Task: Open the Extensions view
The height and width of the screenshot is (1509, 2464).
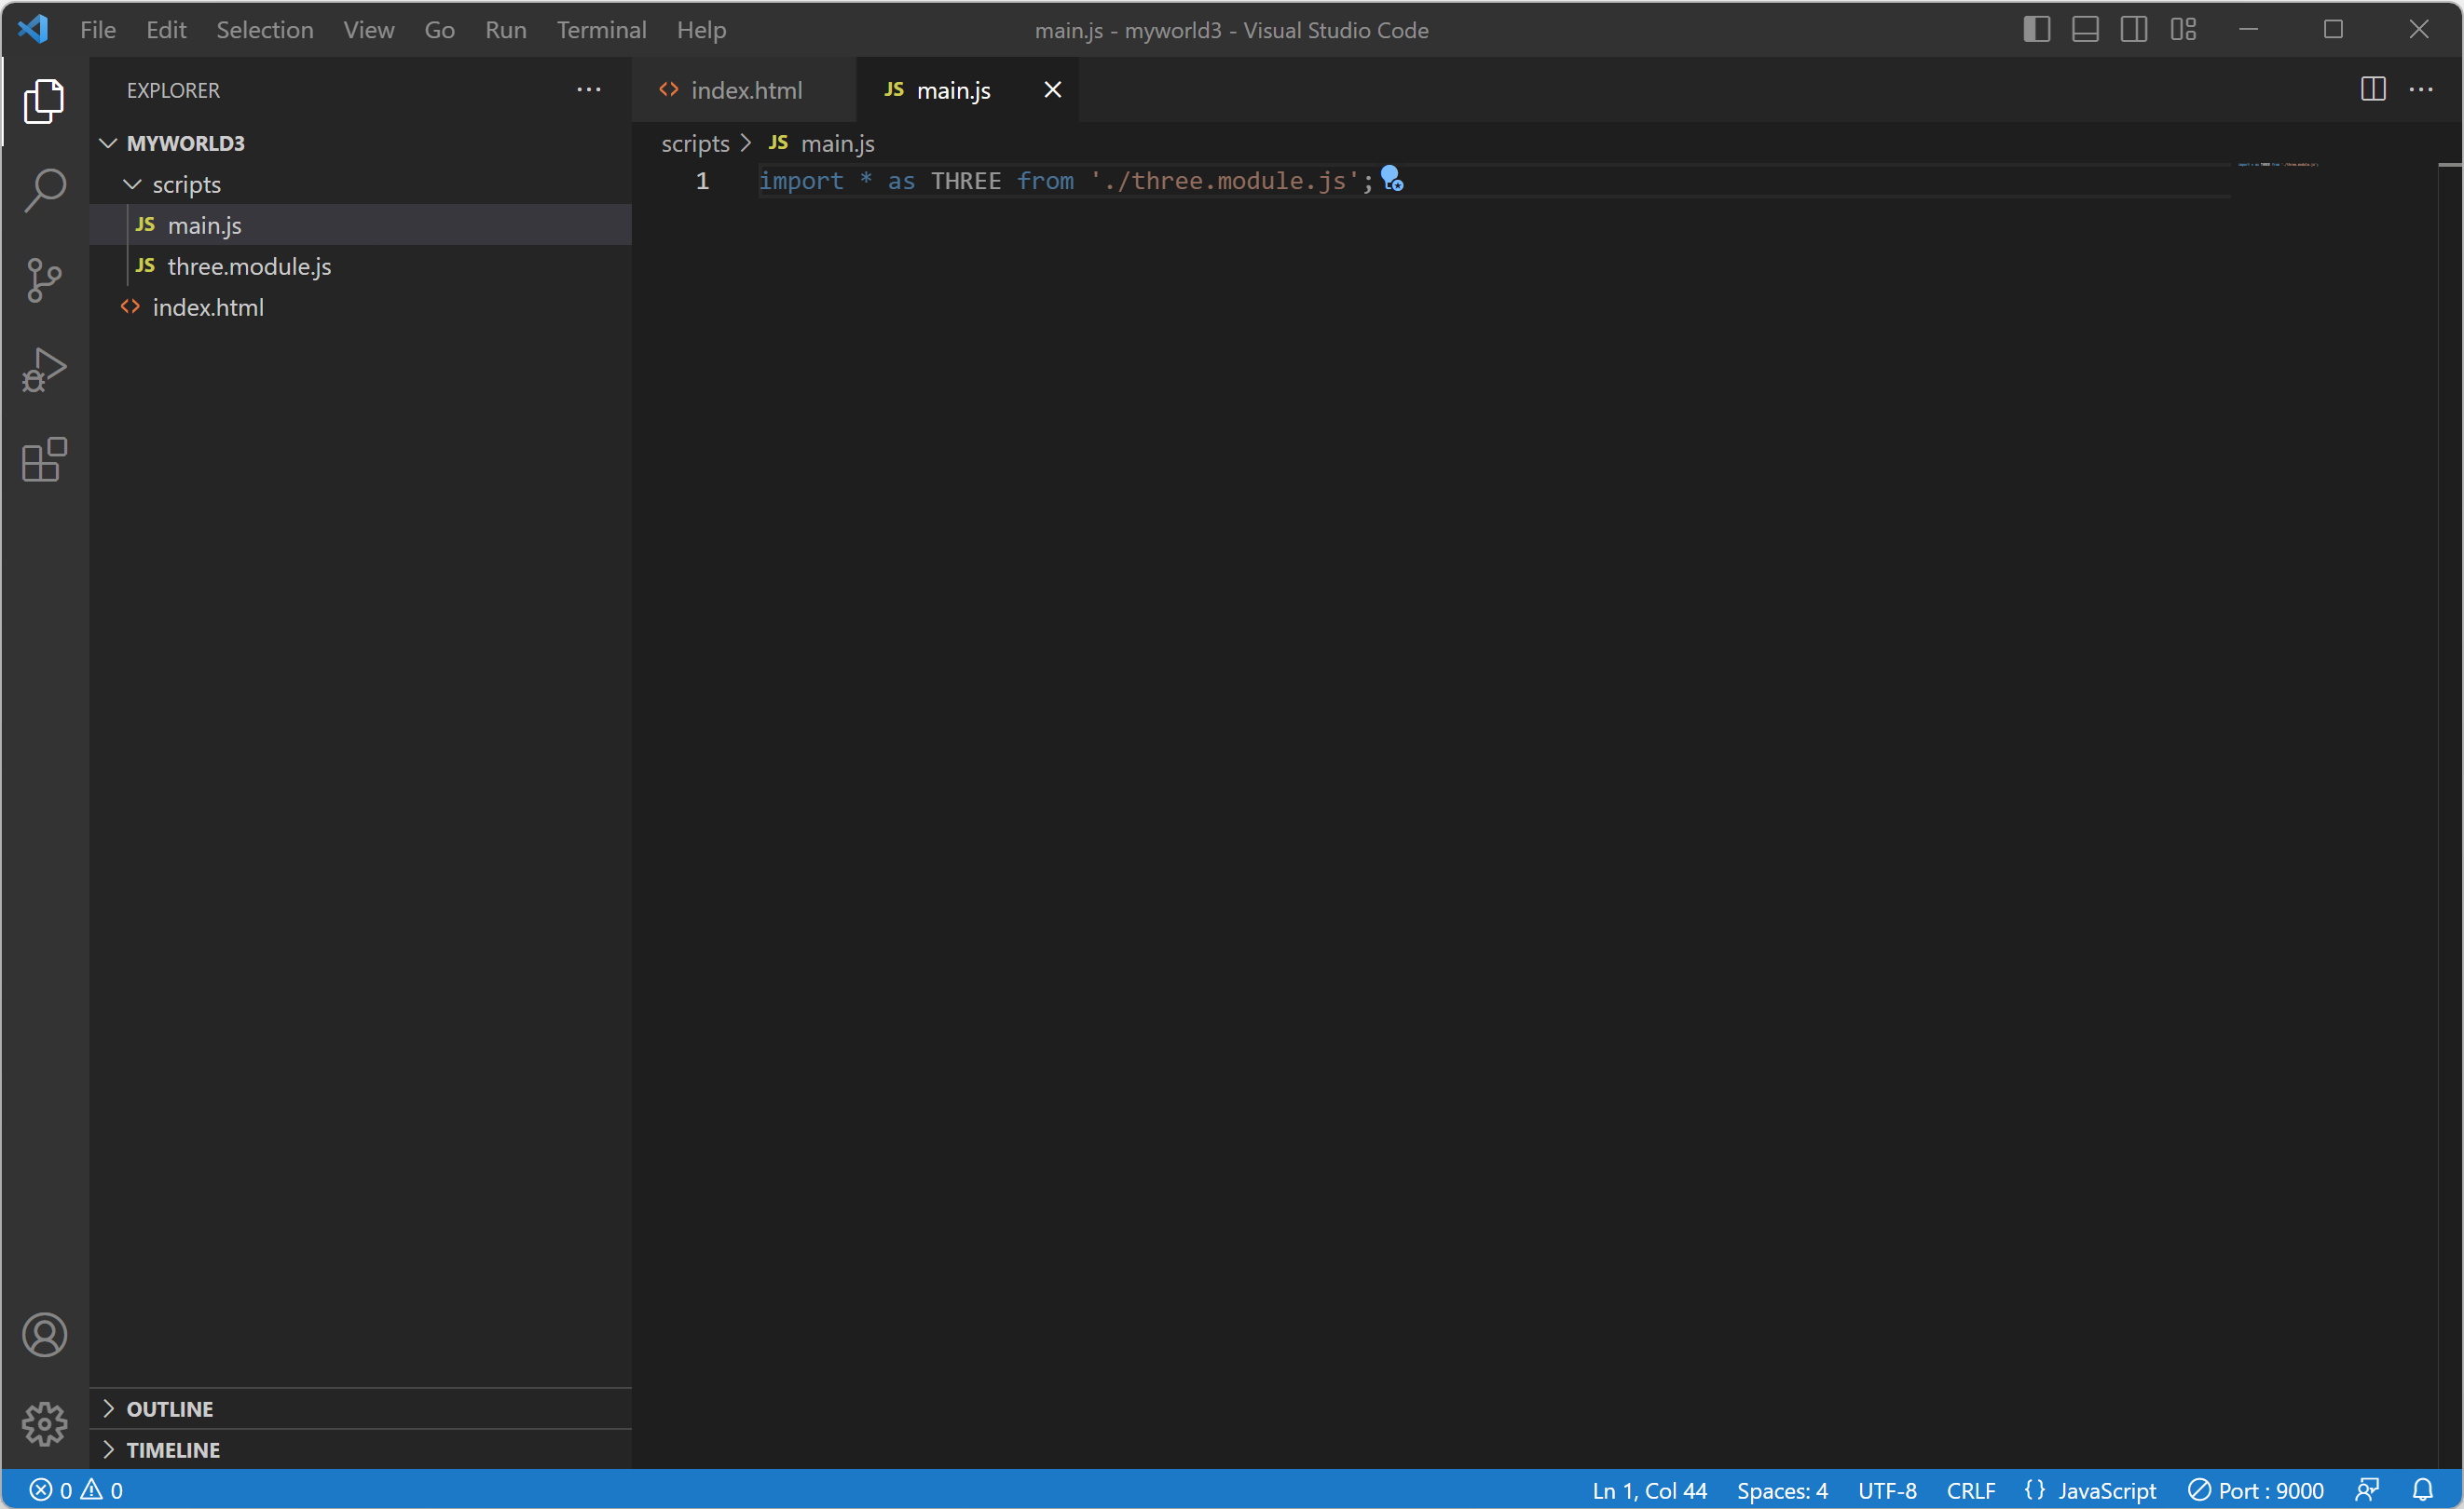Action: point(44,460)
